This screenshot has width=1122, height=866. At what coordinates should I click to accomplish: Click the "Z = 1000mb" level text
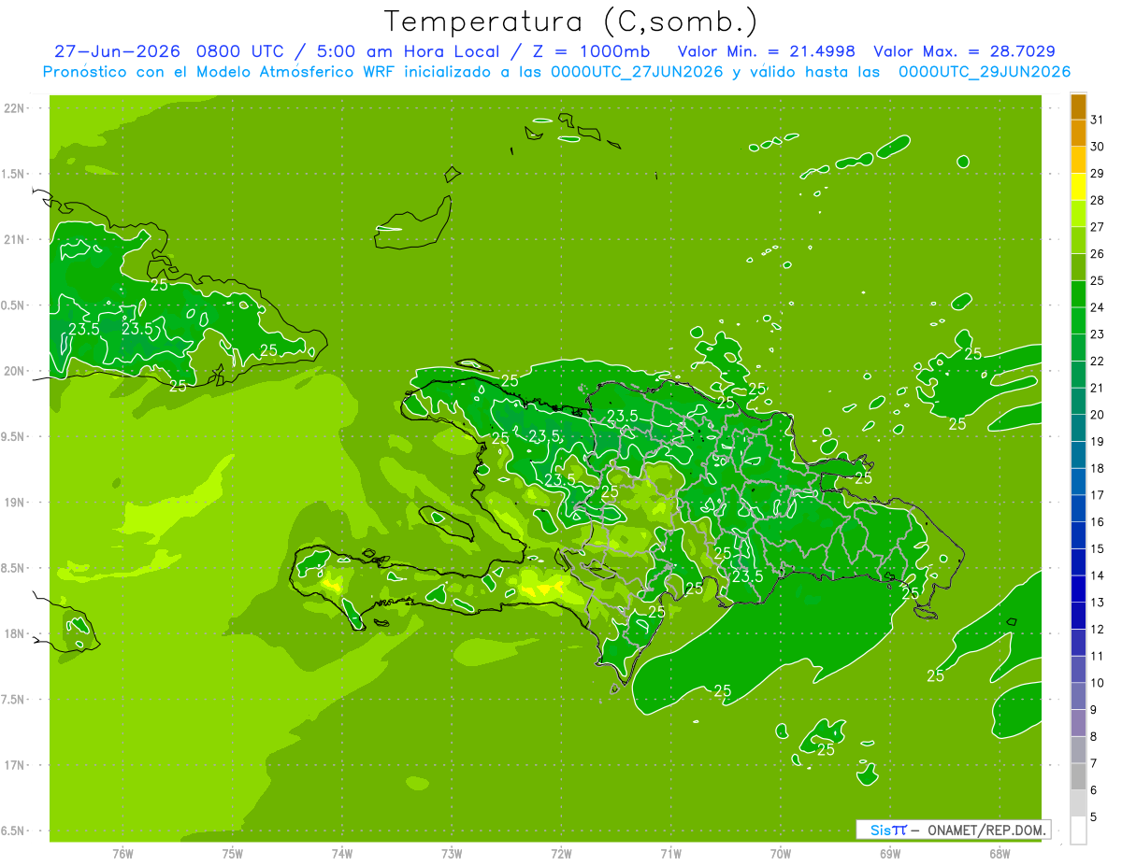[x=594, y=51]
